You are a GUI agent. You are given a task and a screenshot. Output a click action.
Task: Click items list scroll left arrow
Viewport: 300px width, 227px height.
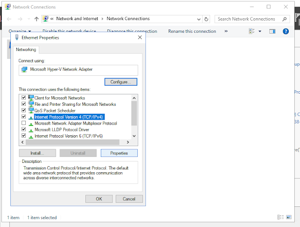coord(22,142)
